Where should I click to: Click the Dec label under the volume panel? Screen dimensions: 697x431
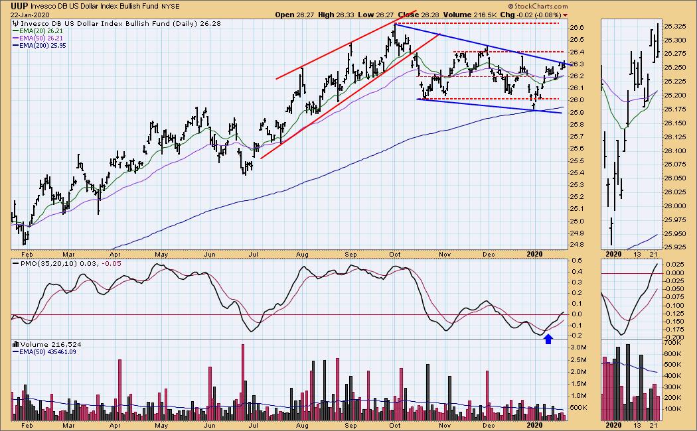click(x=489, y=425)
